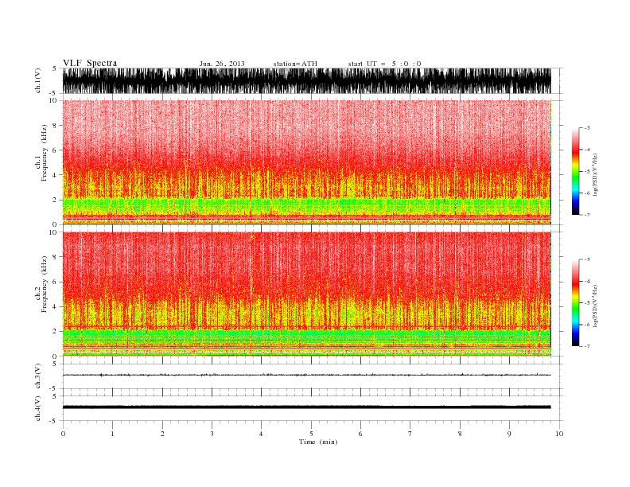The width and height of the screenshot is (630, 487).
Task: Click the "-5" tick on ch.1 colorbar
Action: pos(587,172)
